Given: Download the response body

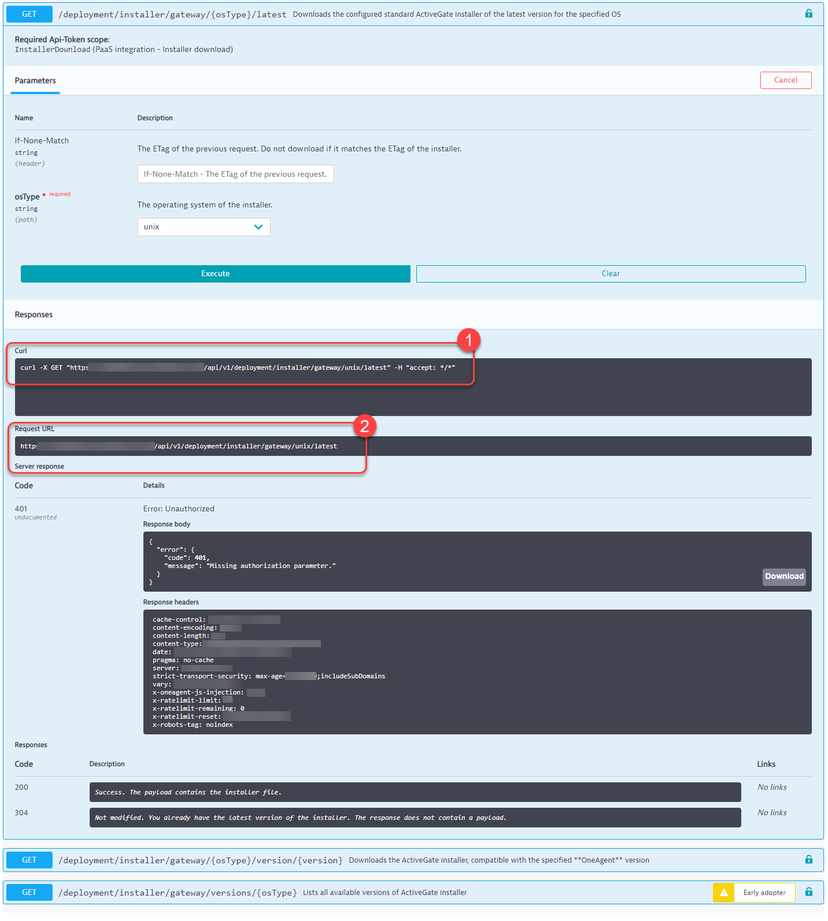Looking at the screenshot, I should click(x=783, y=577).
